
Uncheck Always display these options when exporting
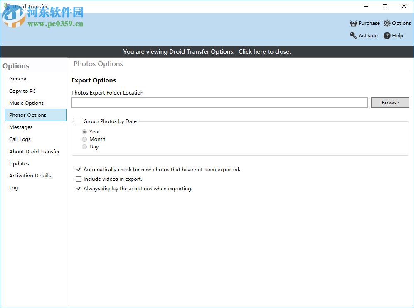coord(79,188)
